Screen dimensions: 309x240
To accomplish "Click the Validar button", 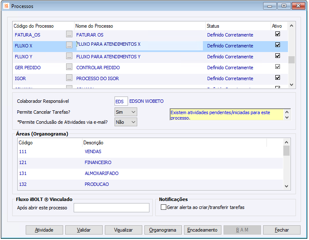I will (84, 230).
